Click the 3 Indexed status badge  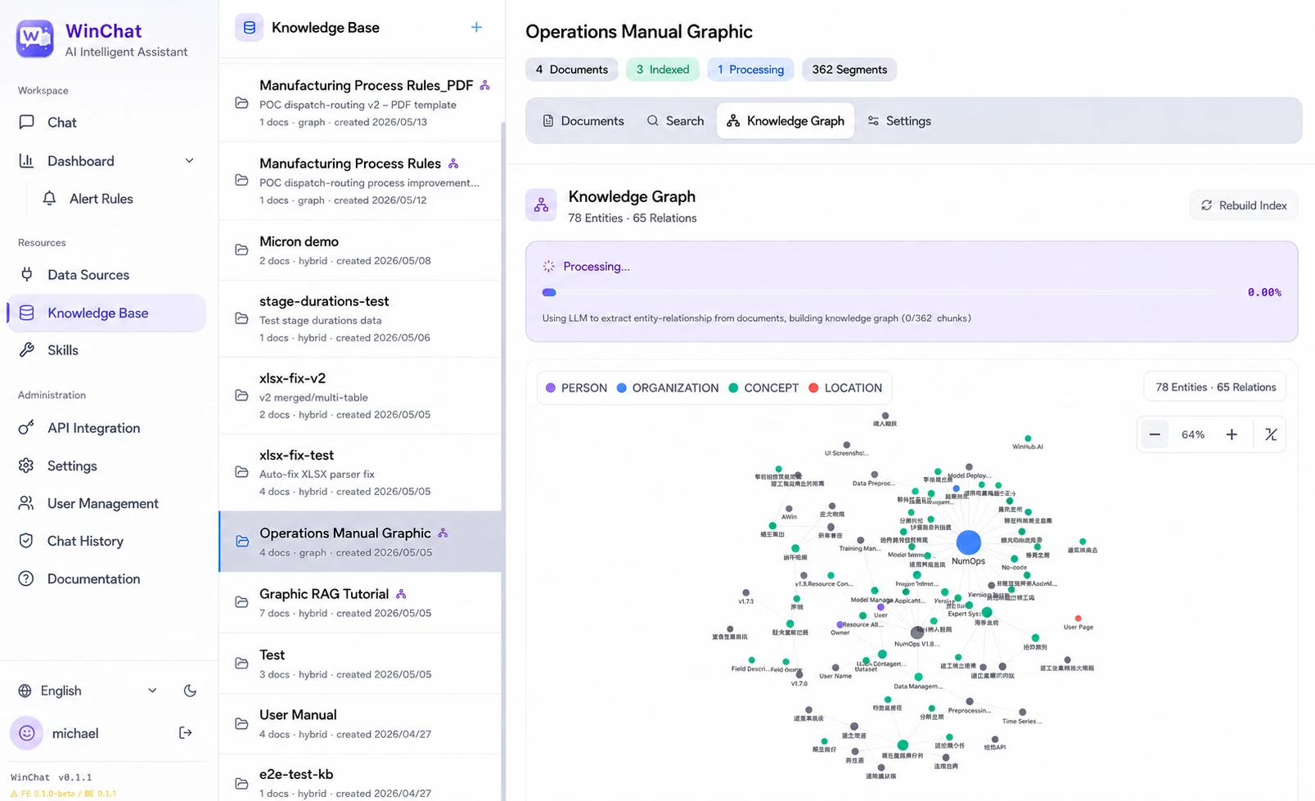tap(663, 70)
